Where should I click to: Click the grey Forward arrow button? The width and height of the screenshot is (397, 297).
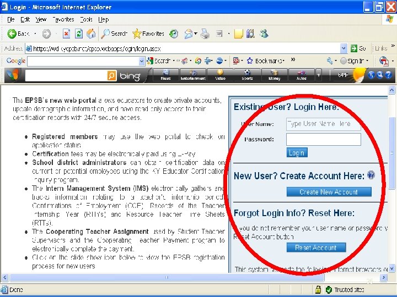46,34
